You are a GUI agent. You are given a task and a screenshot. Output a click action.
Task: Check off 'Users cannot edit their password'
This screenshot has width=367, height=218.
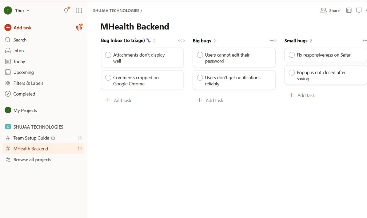[x=200, y=54]
